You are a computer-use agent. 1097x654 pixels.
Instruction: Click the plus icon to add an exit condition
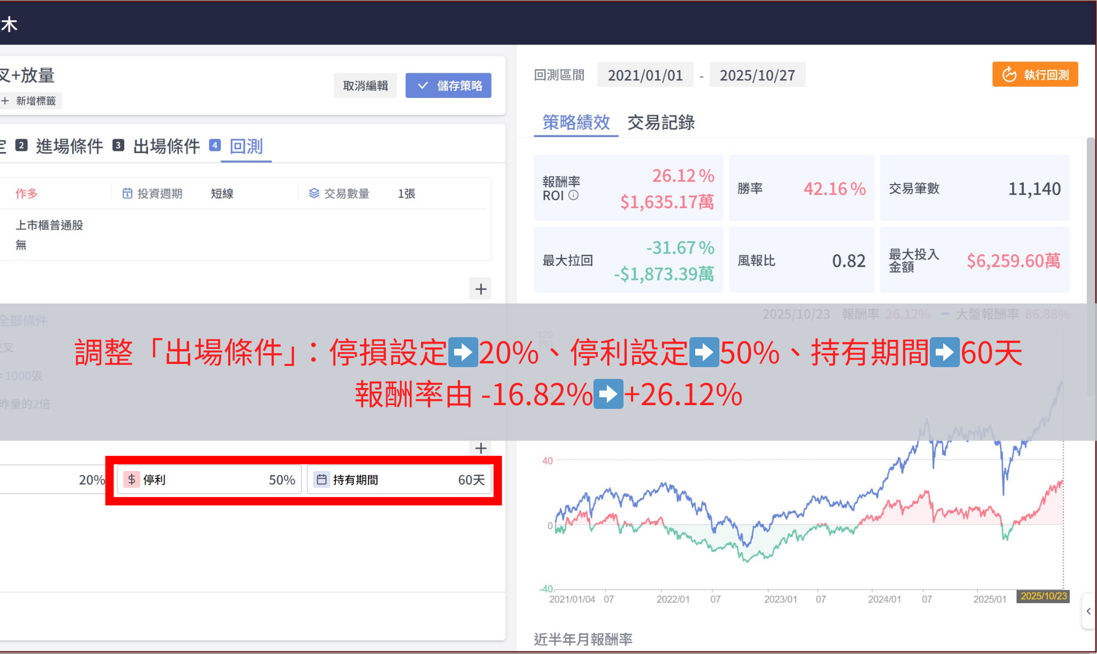tap(480, 448)
